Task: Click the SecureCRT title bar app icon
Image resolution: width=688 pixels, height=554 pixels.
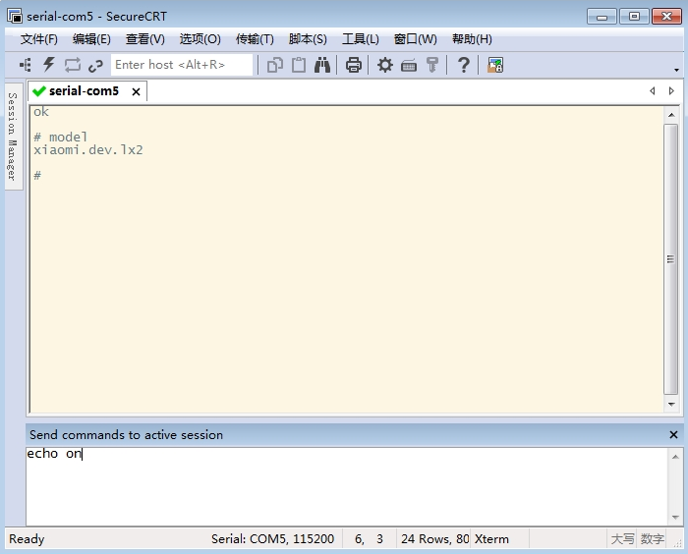Action: tap(15, 17)
